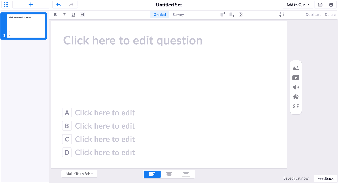Select the slide 1 thumbnail
This screenshot has height=183, width=338.
point(26,26)
